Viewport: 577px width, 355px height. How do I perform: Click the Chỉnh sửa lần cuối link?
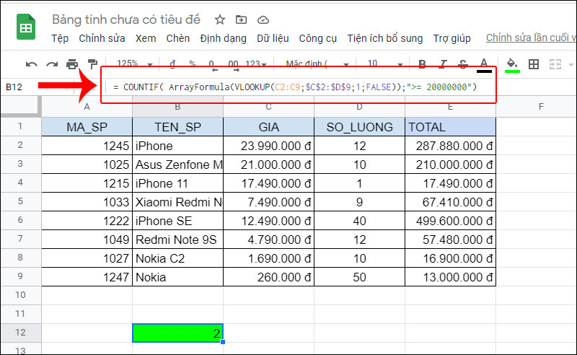[x=530, y=38]
